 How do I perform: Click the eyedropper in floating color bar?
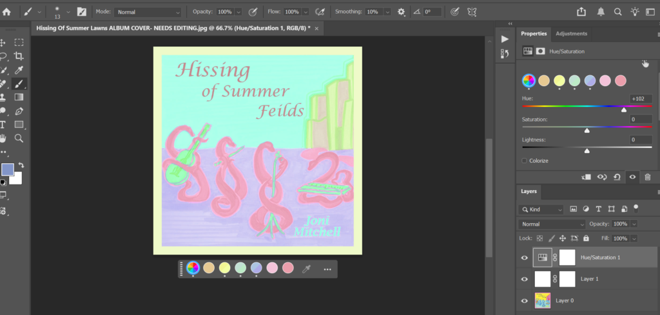point(306,269)
